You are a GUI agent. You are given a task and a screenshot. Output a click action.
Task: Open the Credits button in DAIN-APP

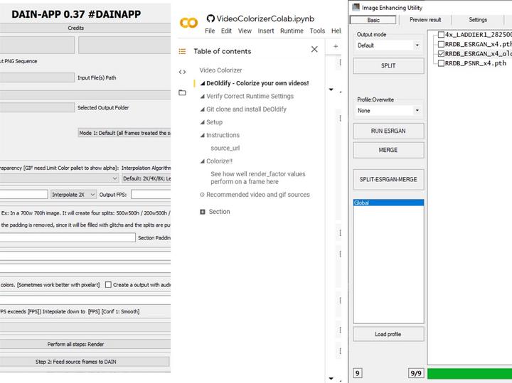coord(85,28)
